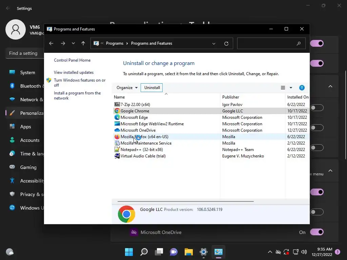This screenshot has width=347, height=260.
Task: Click Programs breadcrumb in address bar
Action: pos(115,43)
